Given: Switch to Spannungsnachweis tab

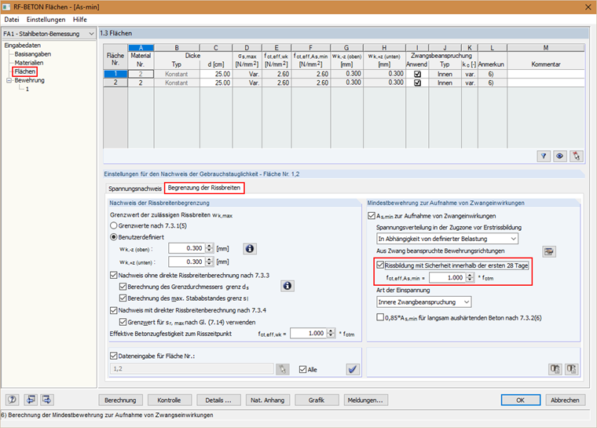Looking at the screenshot, I should 135,188.
